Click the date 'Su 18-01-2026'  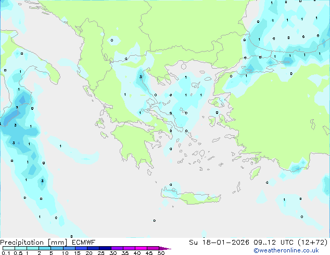coord(219,243)
